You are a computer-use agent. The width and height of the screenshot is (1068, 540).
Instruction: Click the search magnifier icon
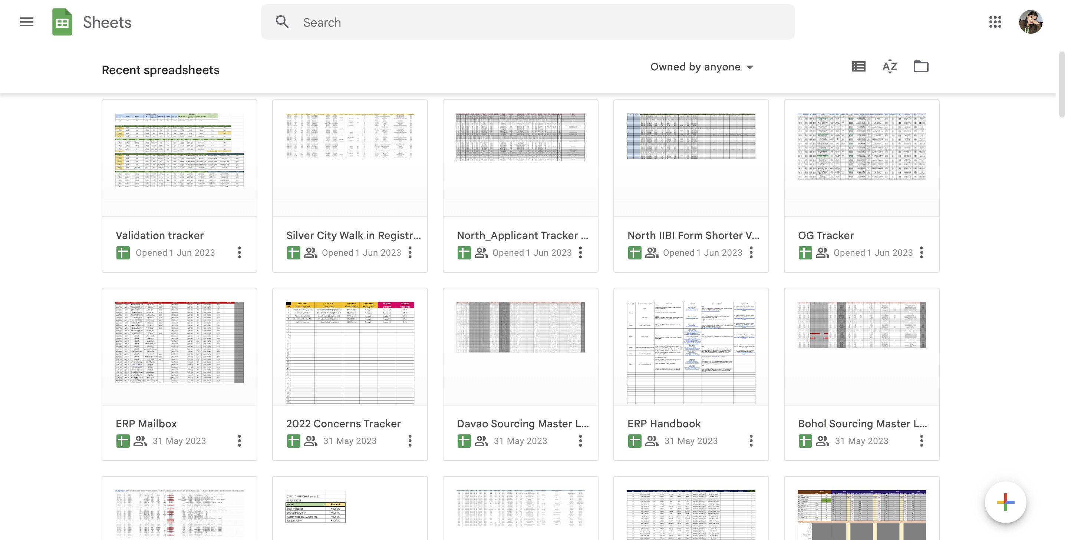282,22
